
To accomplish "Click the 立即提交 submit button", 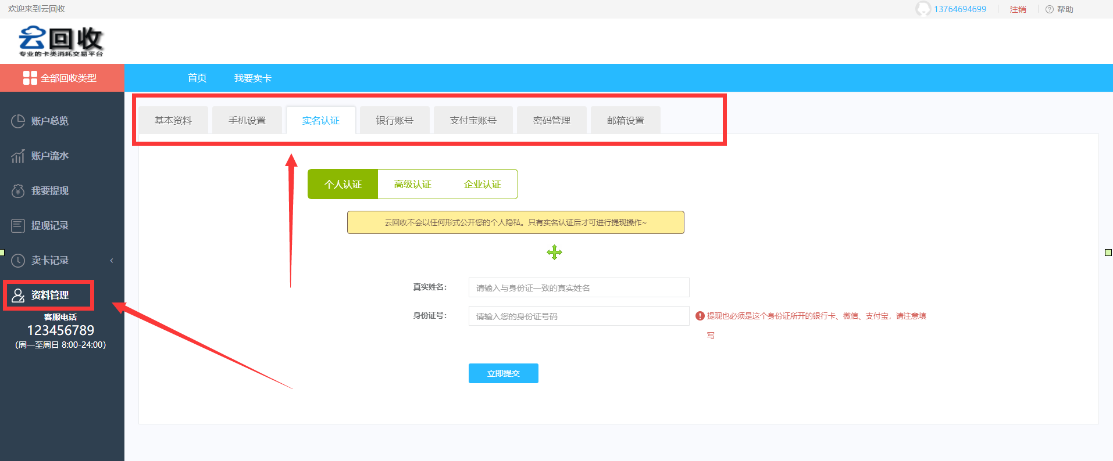I will tap(504, 373).
